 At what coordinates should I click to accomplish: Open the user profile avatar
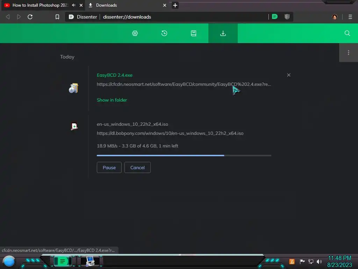pyautogui.click(x=335, y=17)
